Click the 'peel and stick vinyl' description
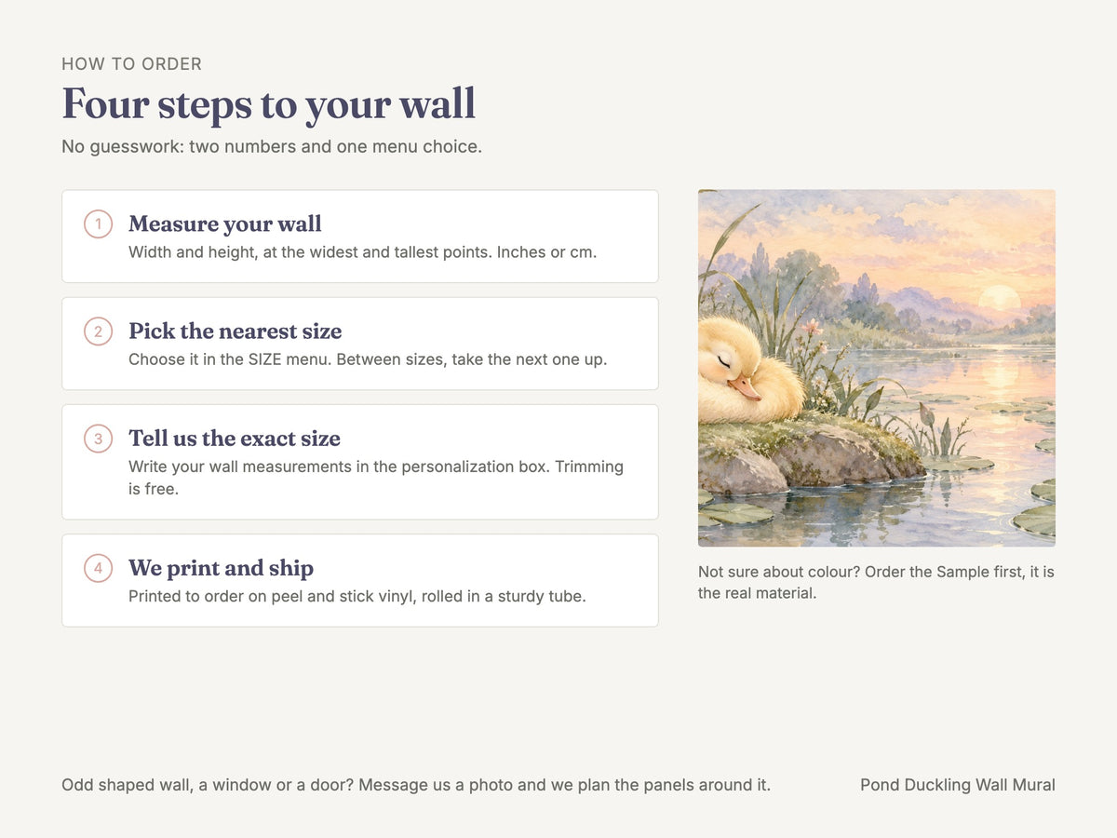 coord(357,596)
